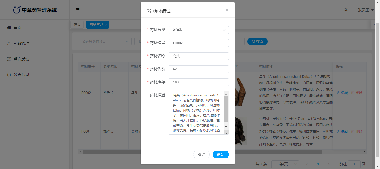Switch to the 首页 tab
Viewport: 380px width, 169px height.
[77, 24]
